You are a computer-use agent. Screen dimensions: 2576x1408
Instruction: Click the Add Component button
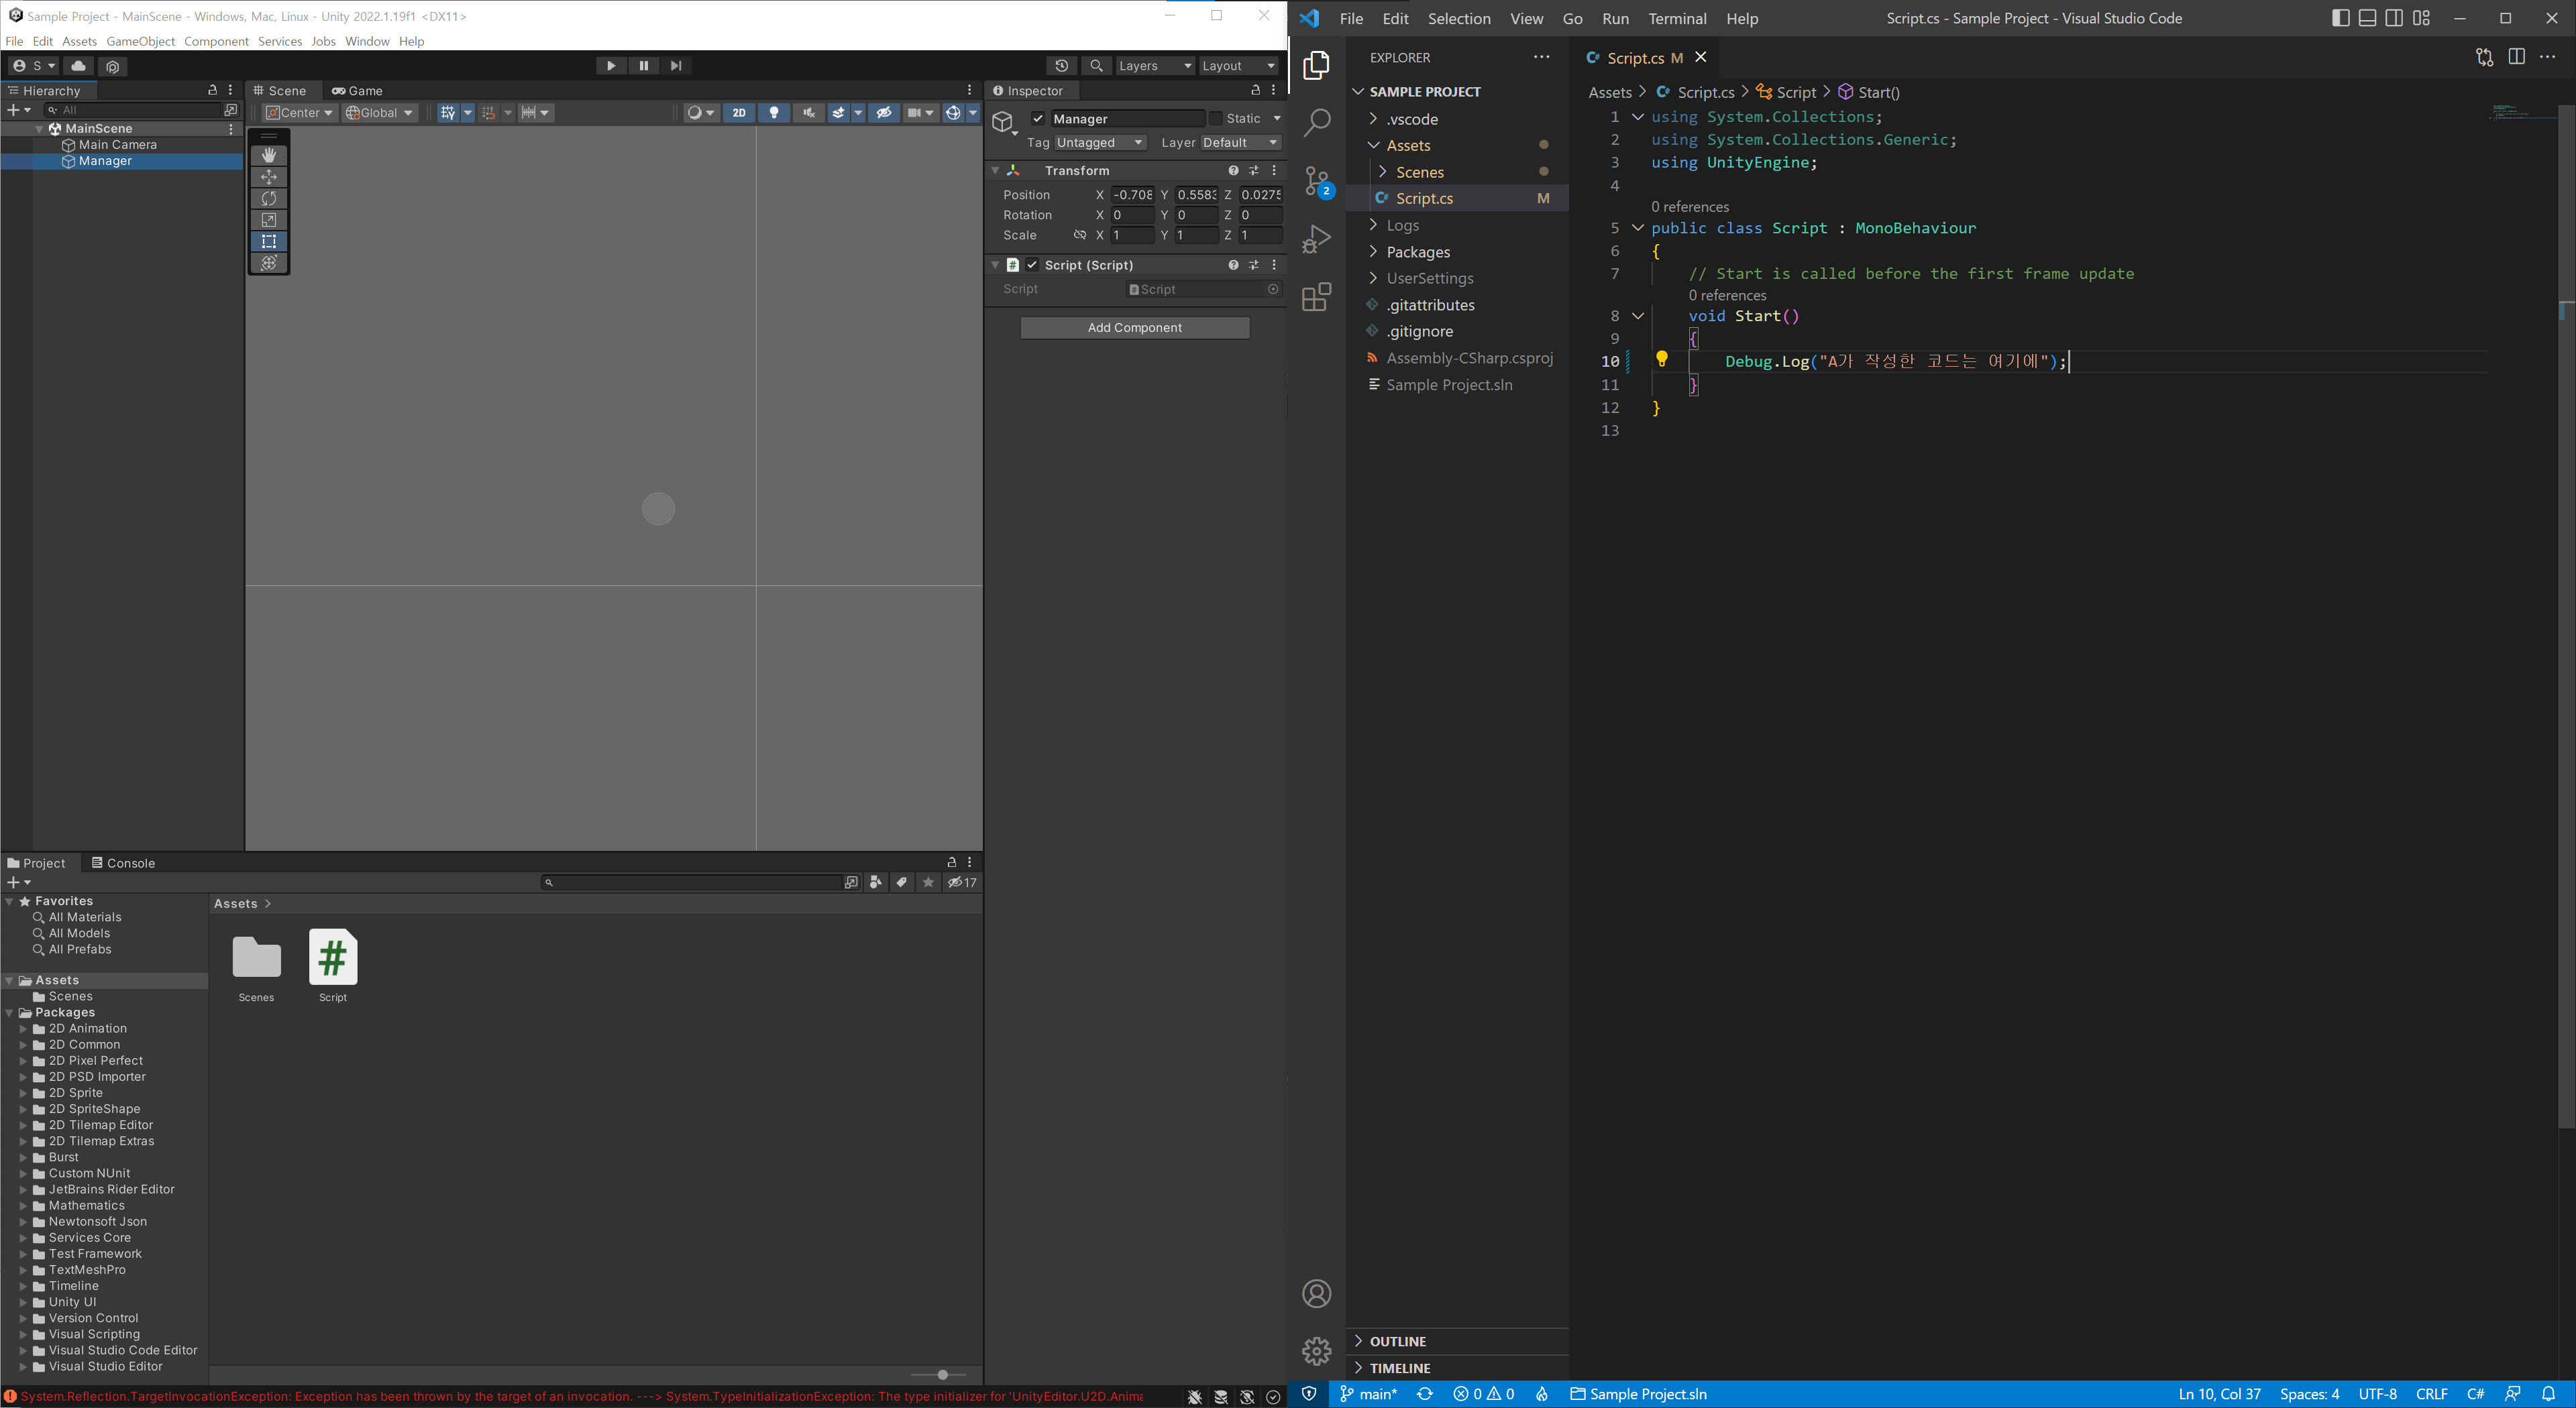point(1134,328)
